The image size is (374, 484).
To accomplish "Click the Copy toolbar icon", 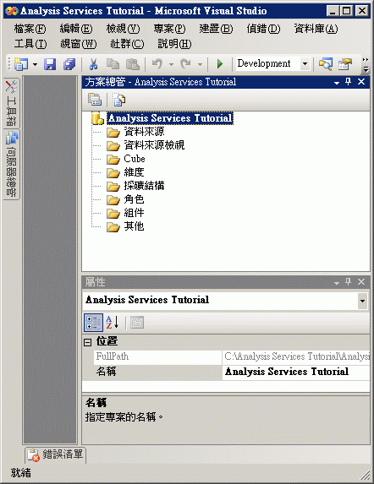I will 113,64.
